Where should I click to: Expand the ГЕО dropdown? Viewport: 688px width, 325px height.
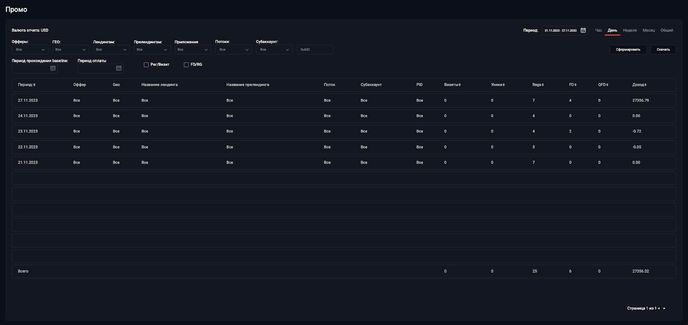pos(71,50)
